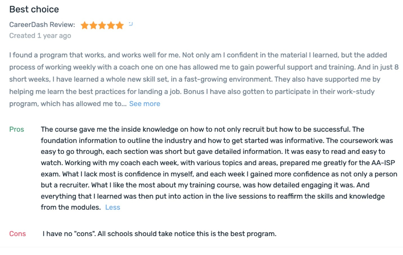
Task: Click the fourth orange rating star
Action: [x=111, y=25]
